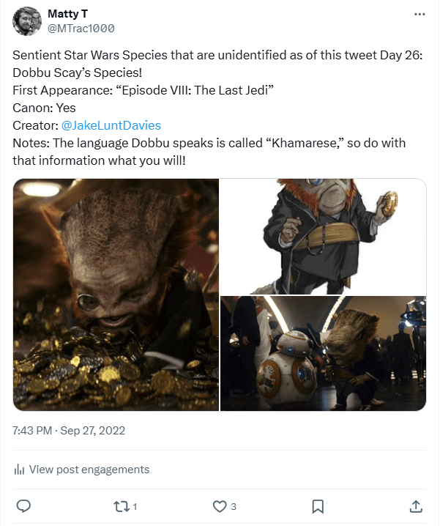Click the 7:43 PM Sep 27, 2022 timestamp
The height and width of the screenshot is (526, 440).
69,431
